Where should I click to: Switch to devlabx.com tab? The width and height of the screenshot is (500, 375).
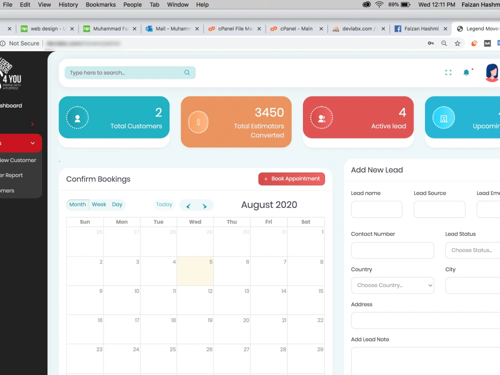tap(358, 28)
